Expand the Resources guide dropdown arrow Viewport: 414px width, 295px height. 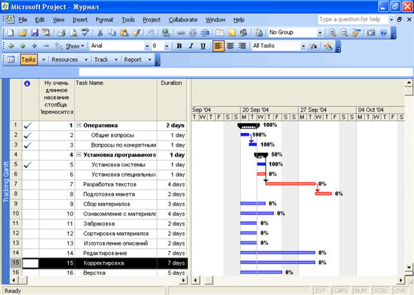[86, 59]
